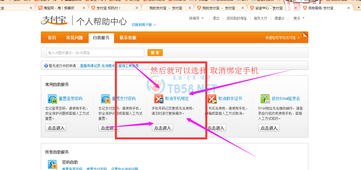Viewport: 361px width, 170px height.
Task: Click the 返回我的淘宝 link
Action: (x=237, y=18)
